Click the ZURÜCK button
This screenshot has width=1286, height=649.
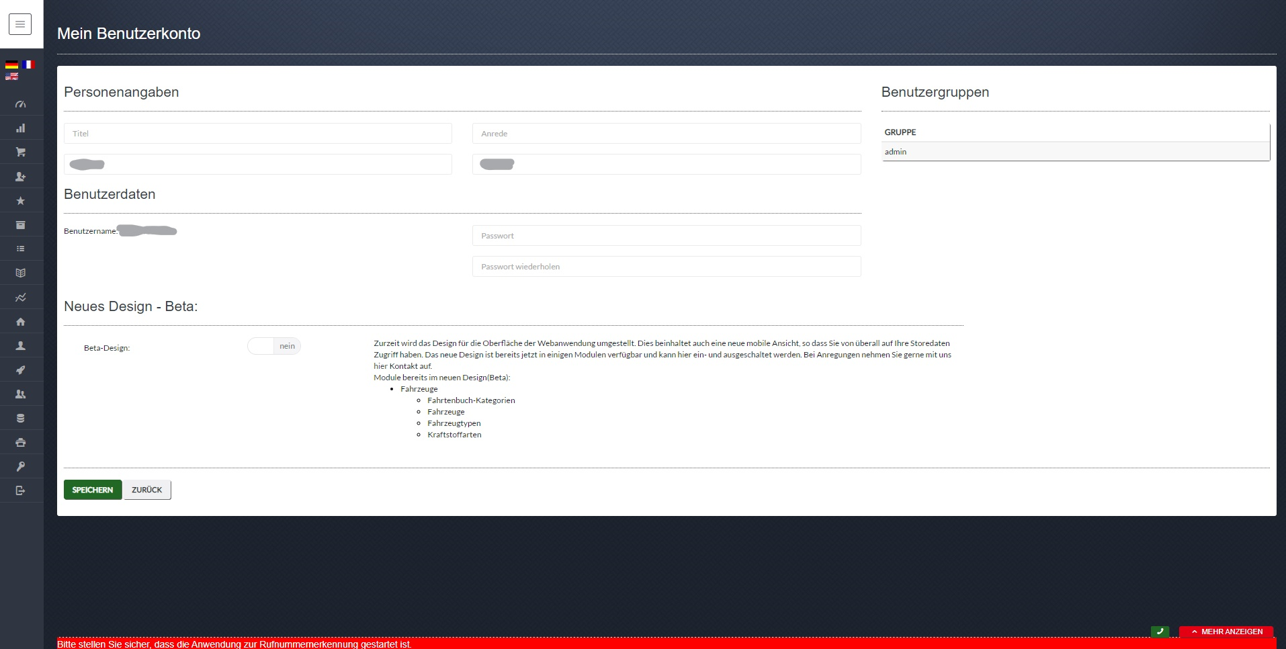pyautogui.click(x=147, y=490)
